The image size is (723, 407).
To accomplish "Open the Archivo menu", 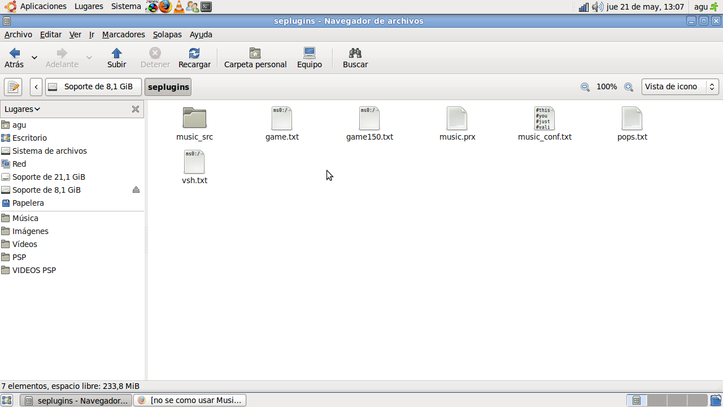I will coord(18,34).
